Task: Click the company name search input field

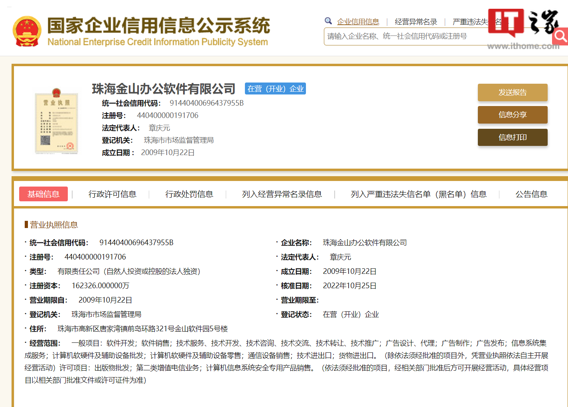Action: [403, 36]
